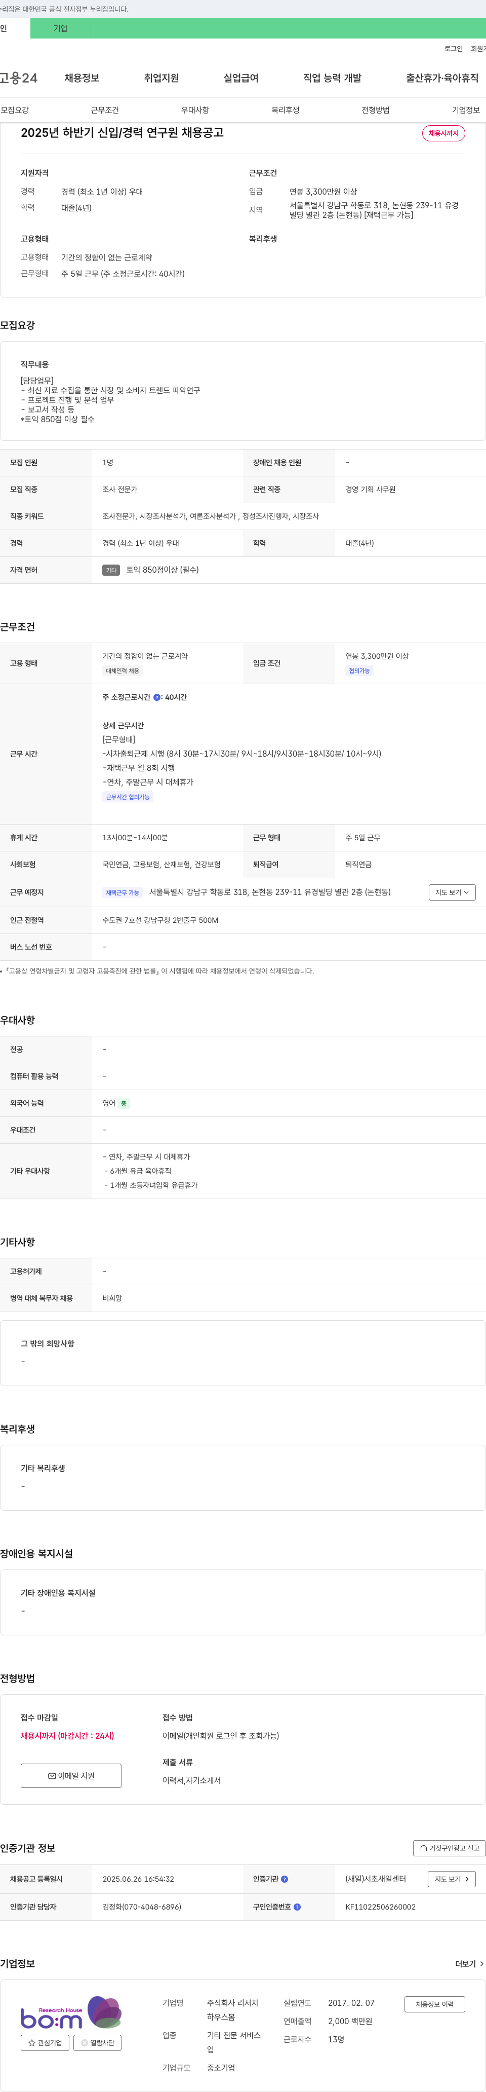Click the 로그인 link
486x2092 pixels.
454,49
